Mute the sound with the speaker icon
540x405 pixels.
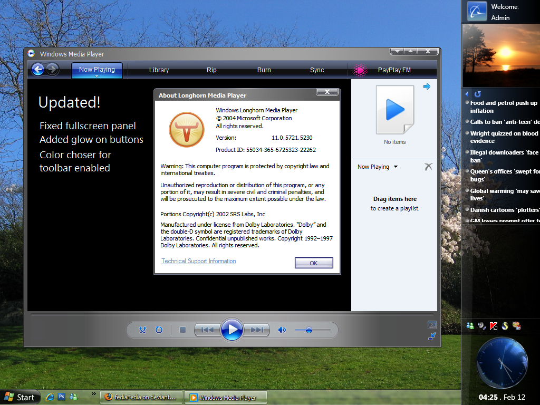click(282, 330)
